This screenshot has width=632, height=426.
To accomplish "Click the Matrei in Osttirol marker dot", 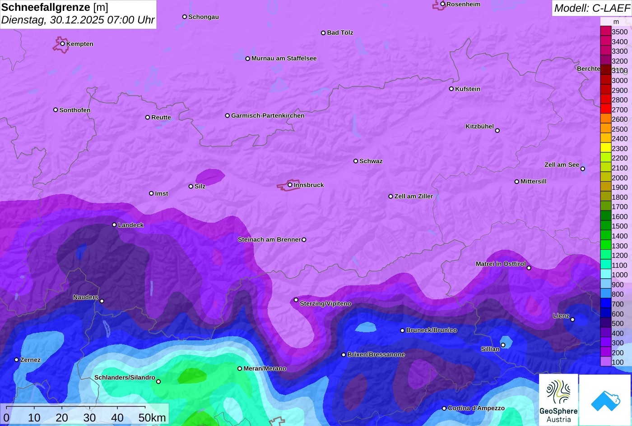I will (x=529, y=268).
